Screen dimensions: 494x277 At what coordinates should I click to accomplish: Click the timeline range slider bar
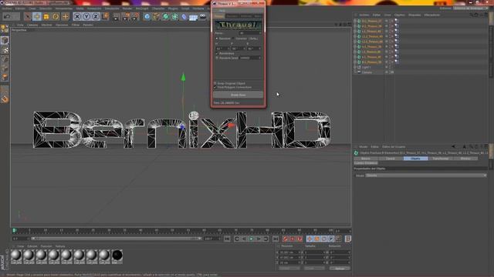coord(117,239)
